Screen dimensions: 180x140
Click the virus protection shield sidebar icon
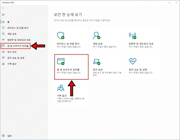pos(3,28)
